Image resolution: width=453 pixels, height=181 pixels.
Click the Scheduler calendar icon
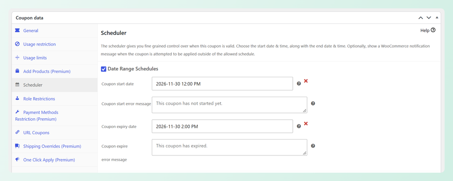(17, 85)
